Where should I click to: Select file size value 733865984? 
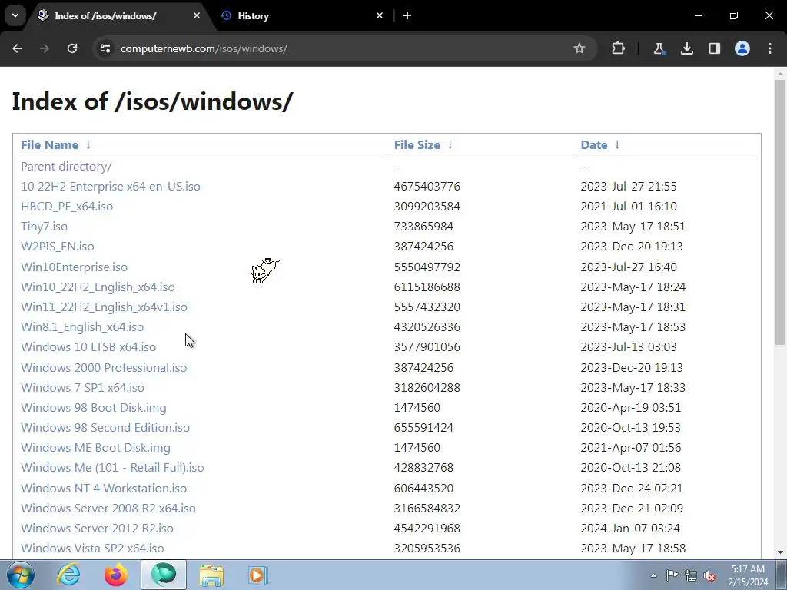[x=423, y=227]
